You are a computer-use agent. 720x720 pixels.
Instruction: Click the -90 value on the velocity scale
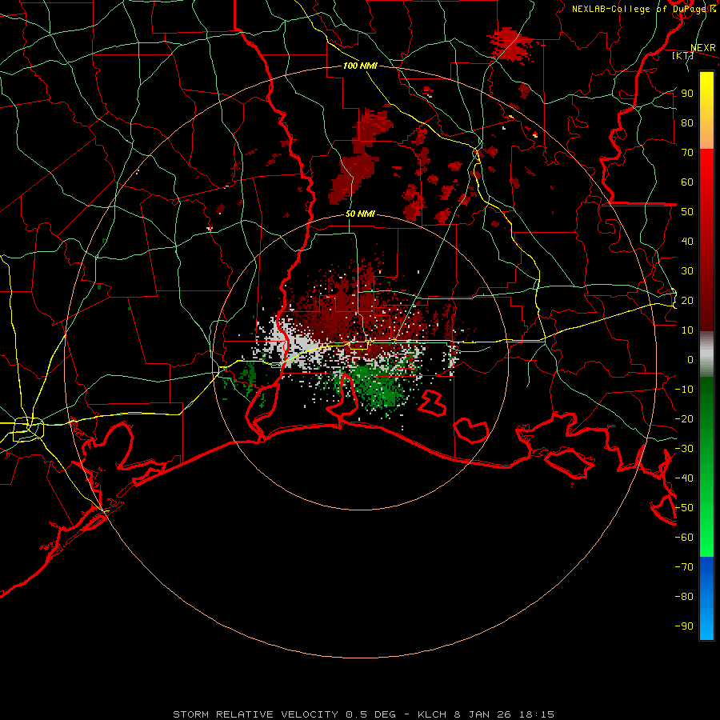(x=684, y=626)
